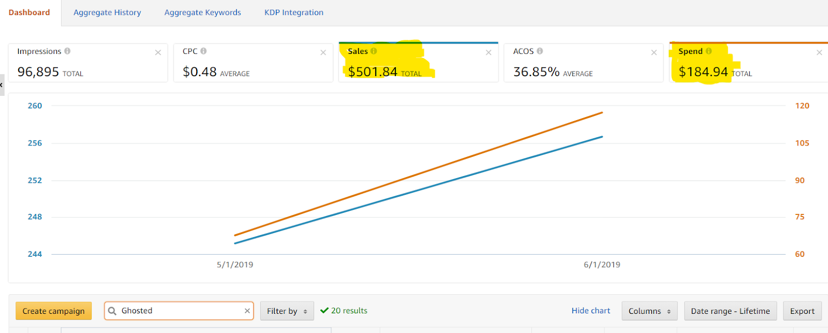
Task: Remove the ACOS metric card
Action: pos(654,52)
